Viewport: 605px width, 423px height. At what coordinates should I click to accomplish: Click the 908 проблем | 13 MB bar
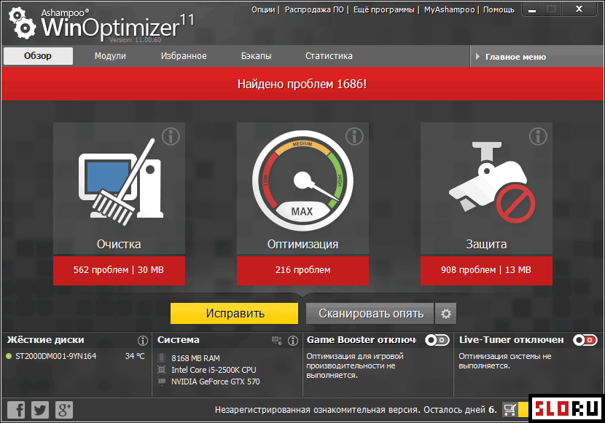point(486,270)
